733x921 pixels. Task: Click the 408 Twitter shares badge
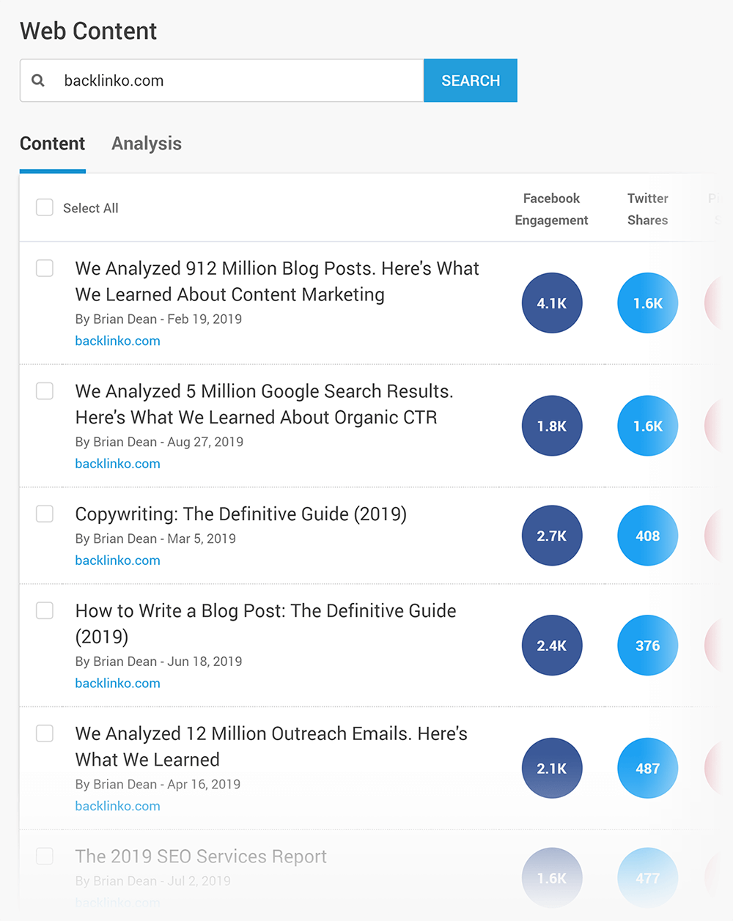pos(648,536)
